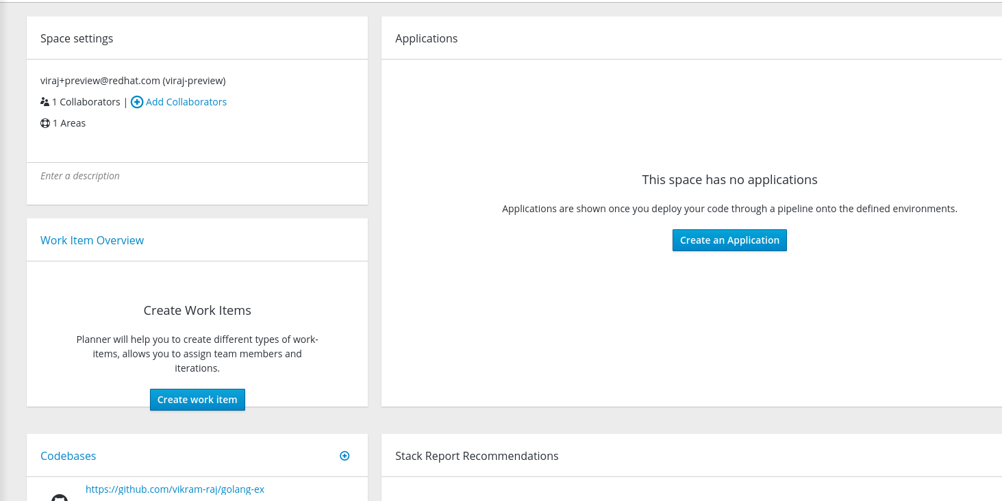The height and width of the screenshot is (501, 1002).
Task: Click the collaborators people icon
Action: [x=45, y=101]
